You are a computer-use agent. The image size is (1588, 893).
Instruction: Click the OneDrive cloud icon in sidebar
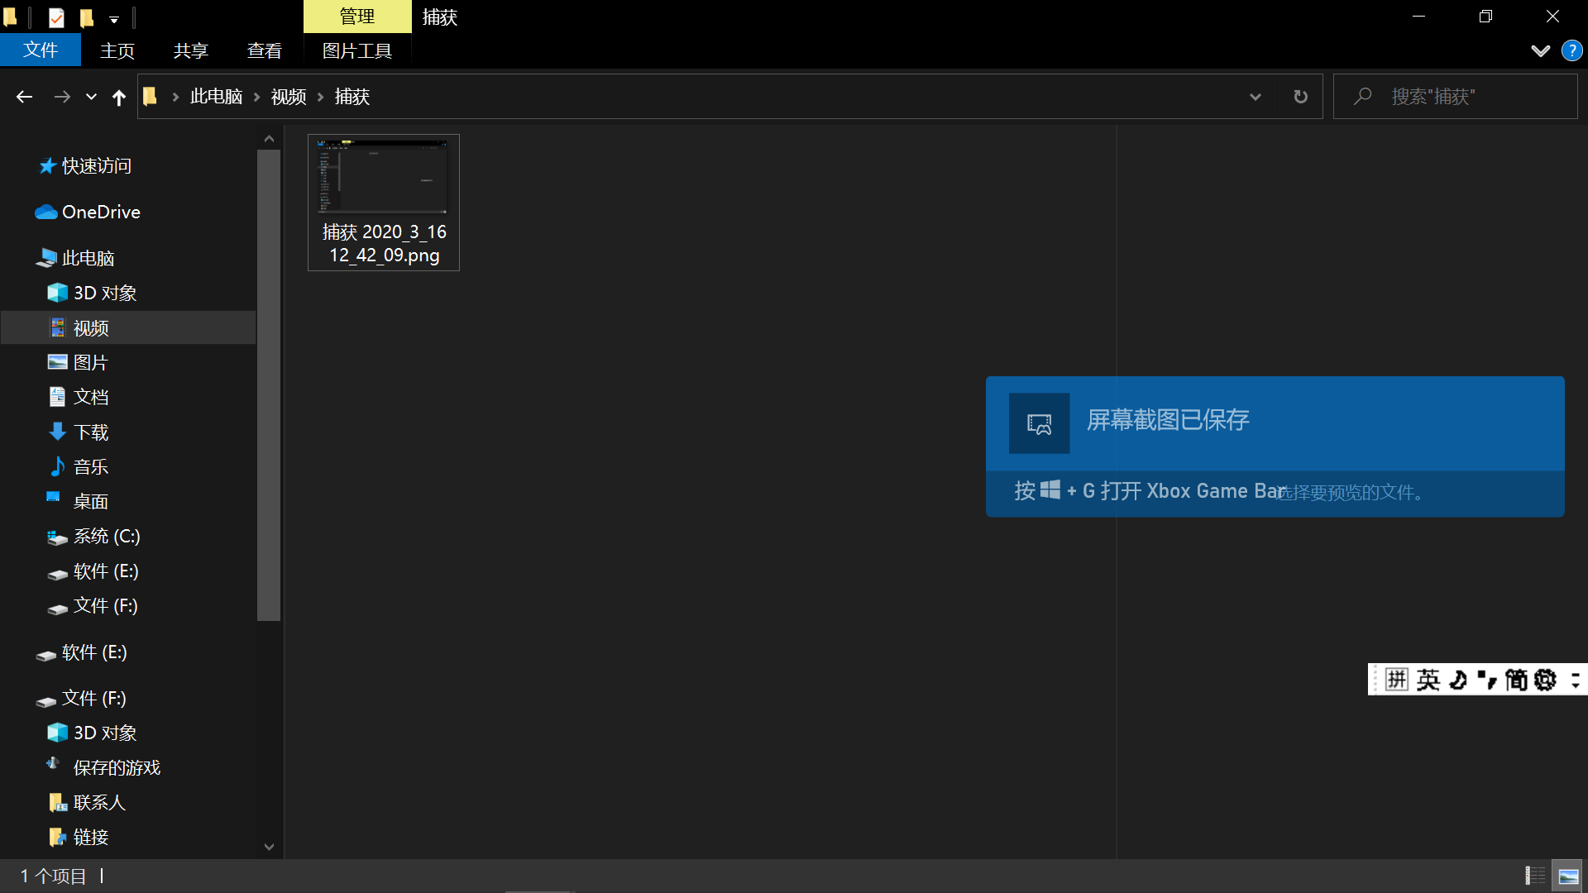(x=46, y=212)
